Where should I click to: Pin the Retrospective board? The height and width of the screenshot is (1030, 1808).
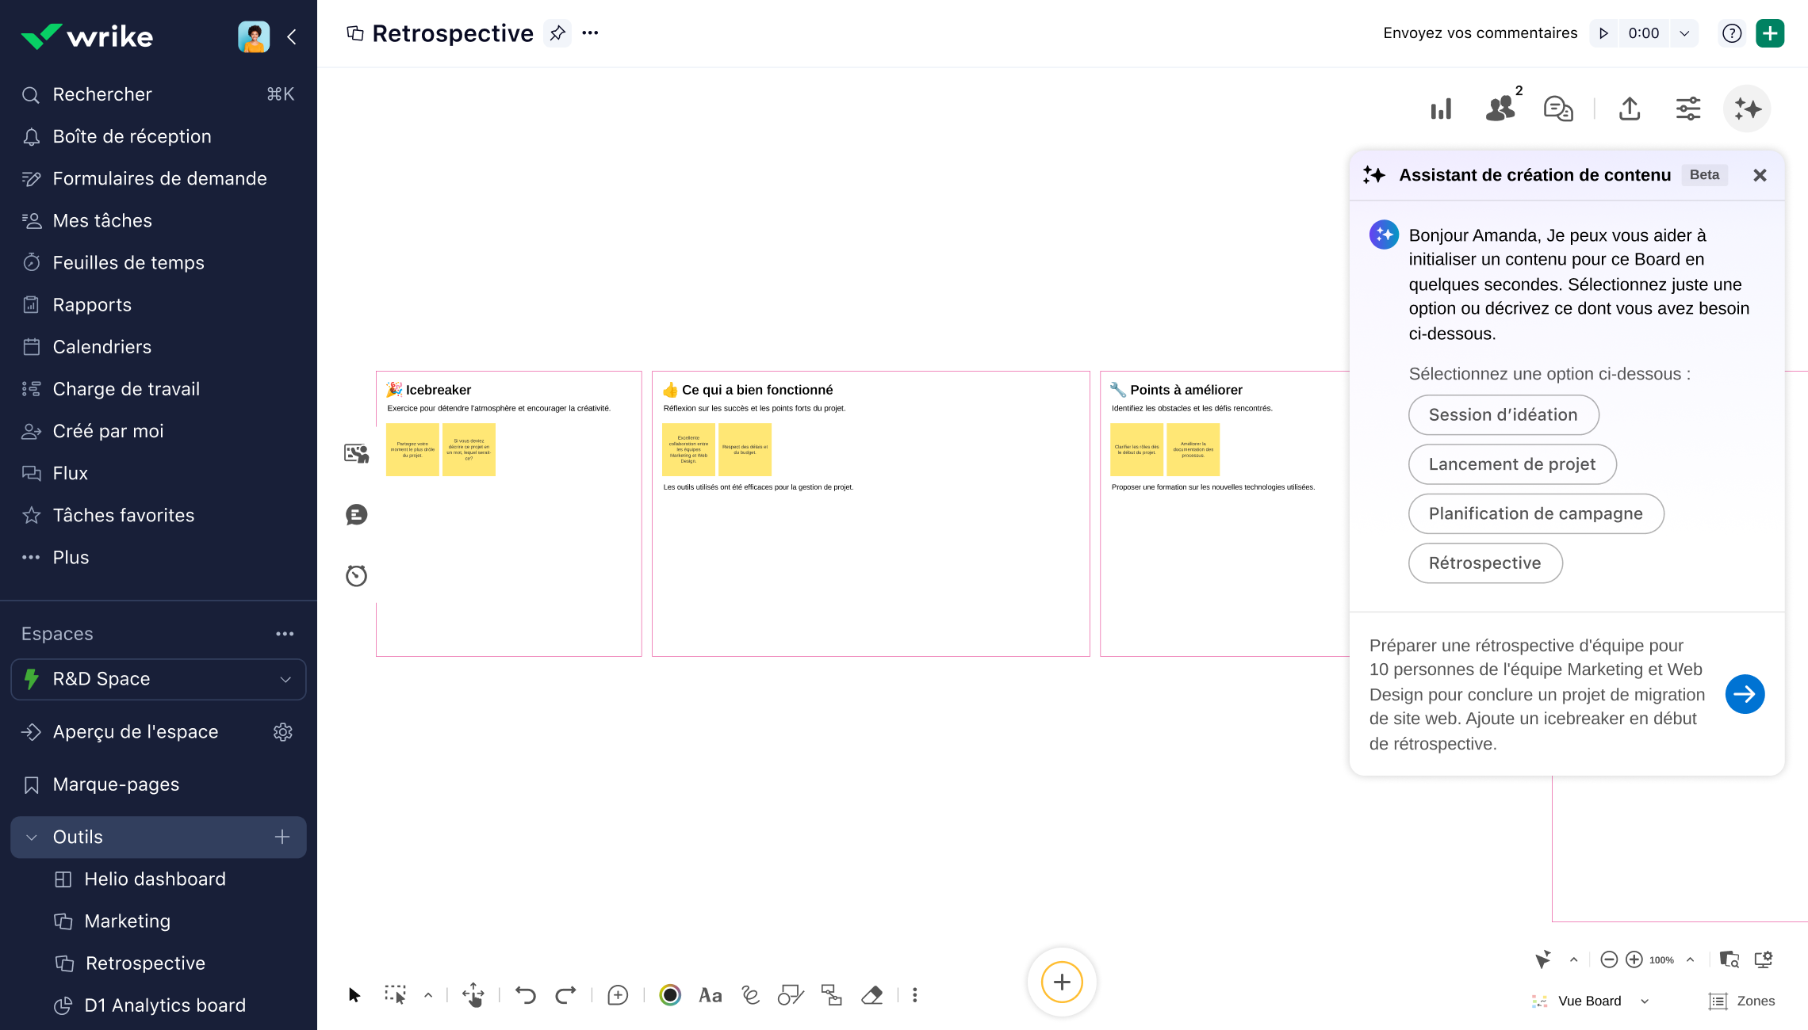tap(557, 33)
